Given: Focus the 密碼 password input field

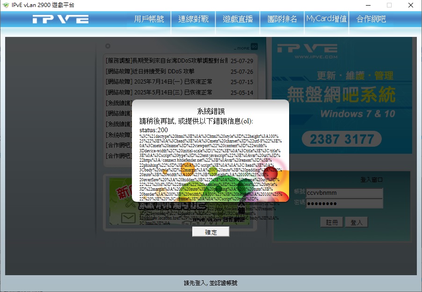Looking at the screenshot, I should [344, 204].
